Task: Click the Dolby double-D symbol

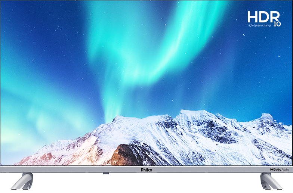Action: tap(272, 169)
